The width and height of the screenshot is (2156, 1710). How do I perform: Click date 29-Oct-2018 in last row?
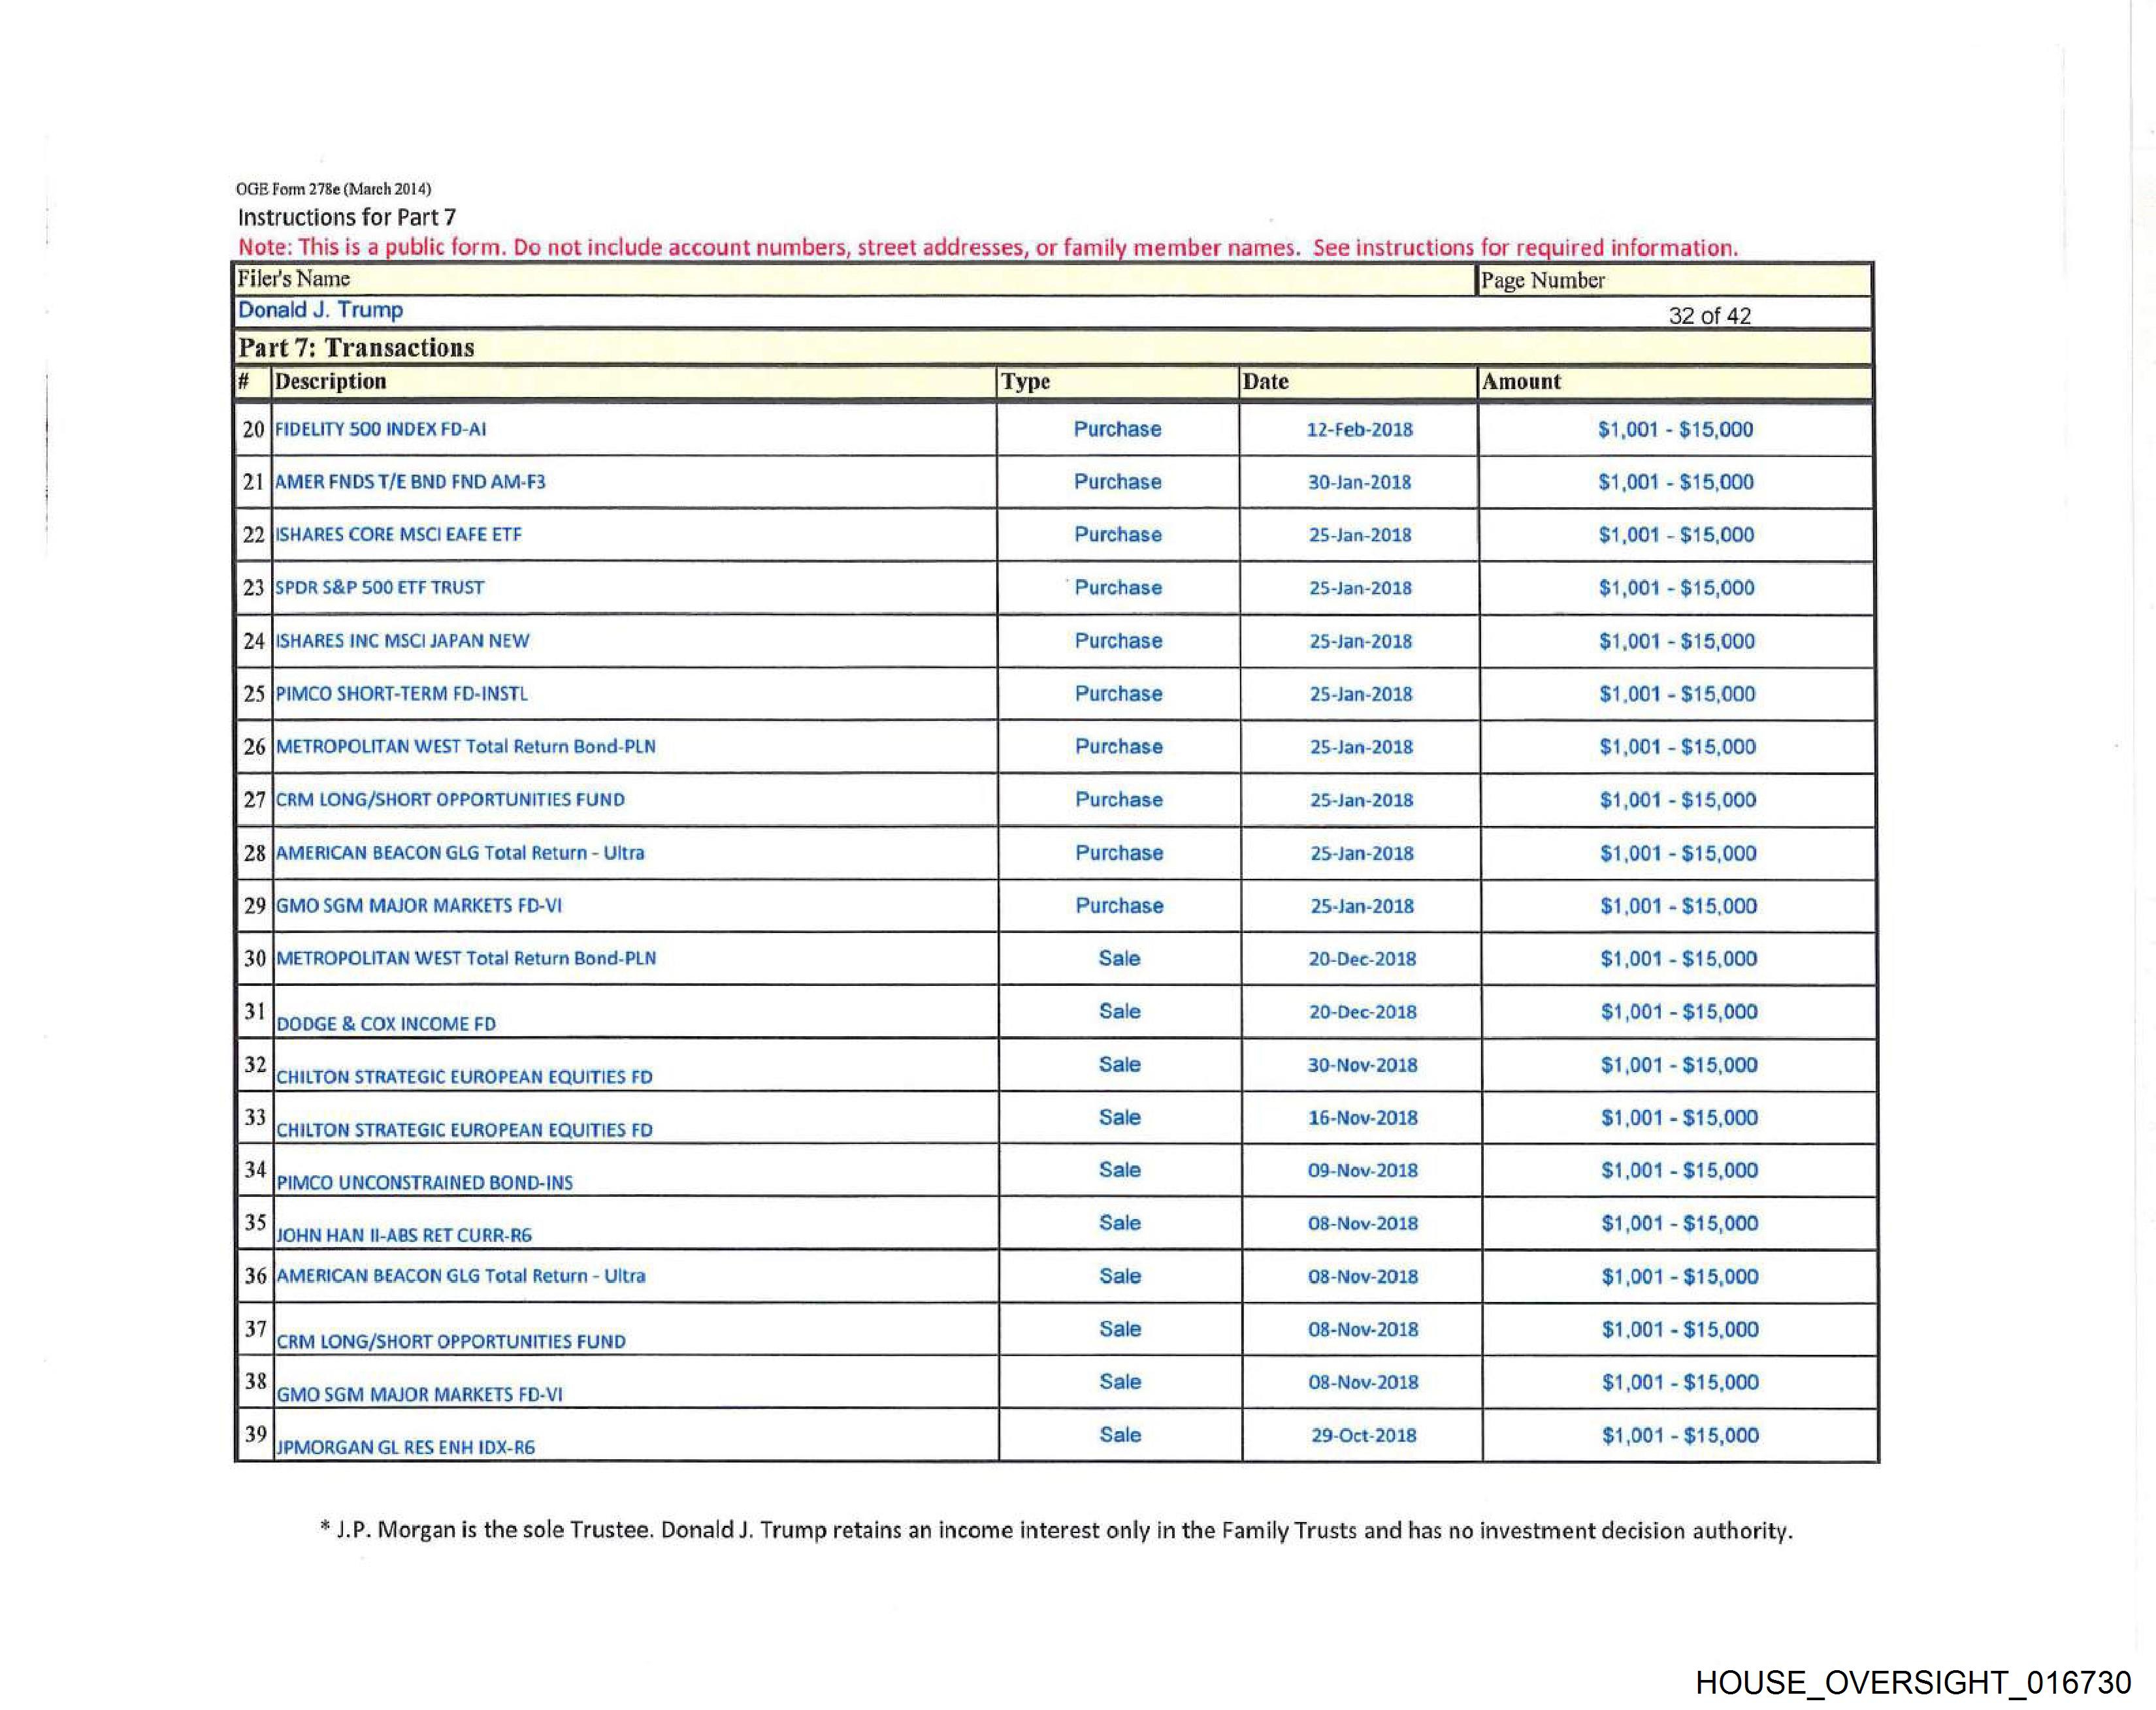point(1363,1435)
